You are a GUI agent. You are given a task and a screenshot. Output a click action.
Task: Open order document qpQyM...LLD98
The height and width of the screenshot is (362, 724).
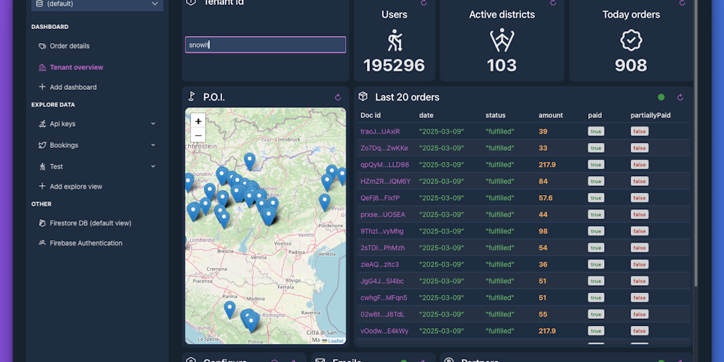coord(384,165)
